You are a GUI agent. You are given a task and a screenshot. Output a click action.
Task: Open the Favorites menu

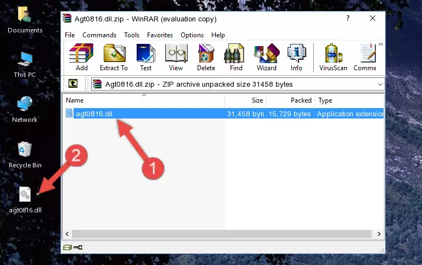point(160,35)
